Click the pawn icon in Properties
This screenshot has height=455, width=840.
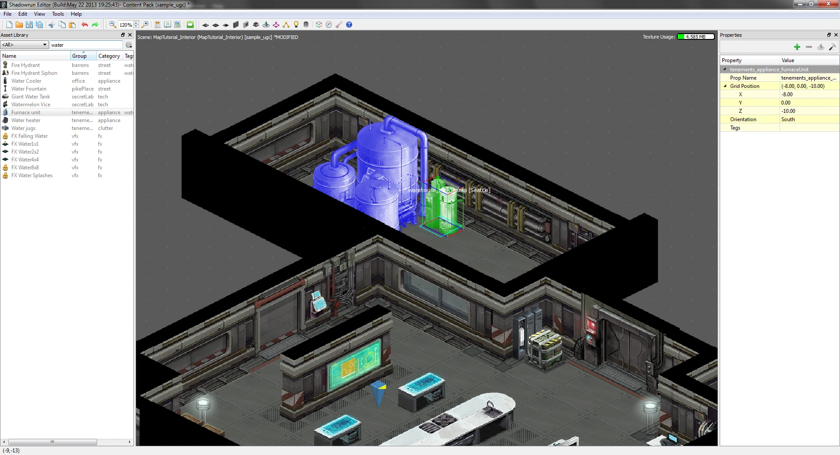[x=821, y=47]
